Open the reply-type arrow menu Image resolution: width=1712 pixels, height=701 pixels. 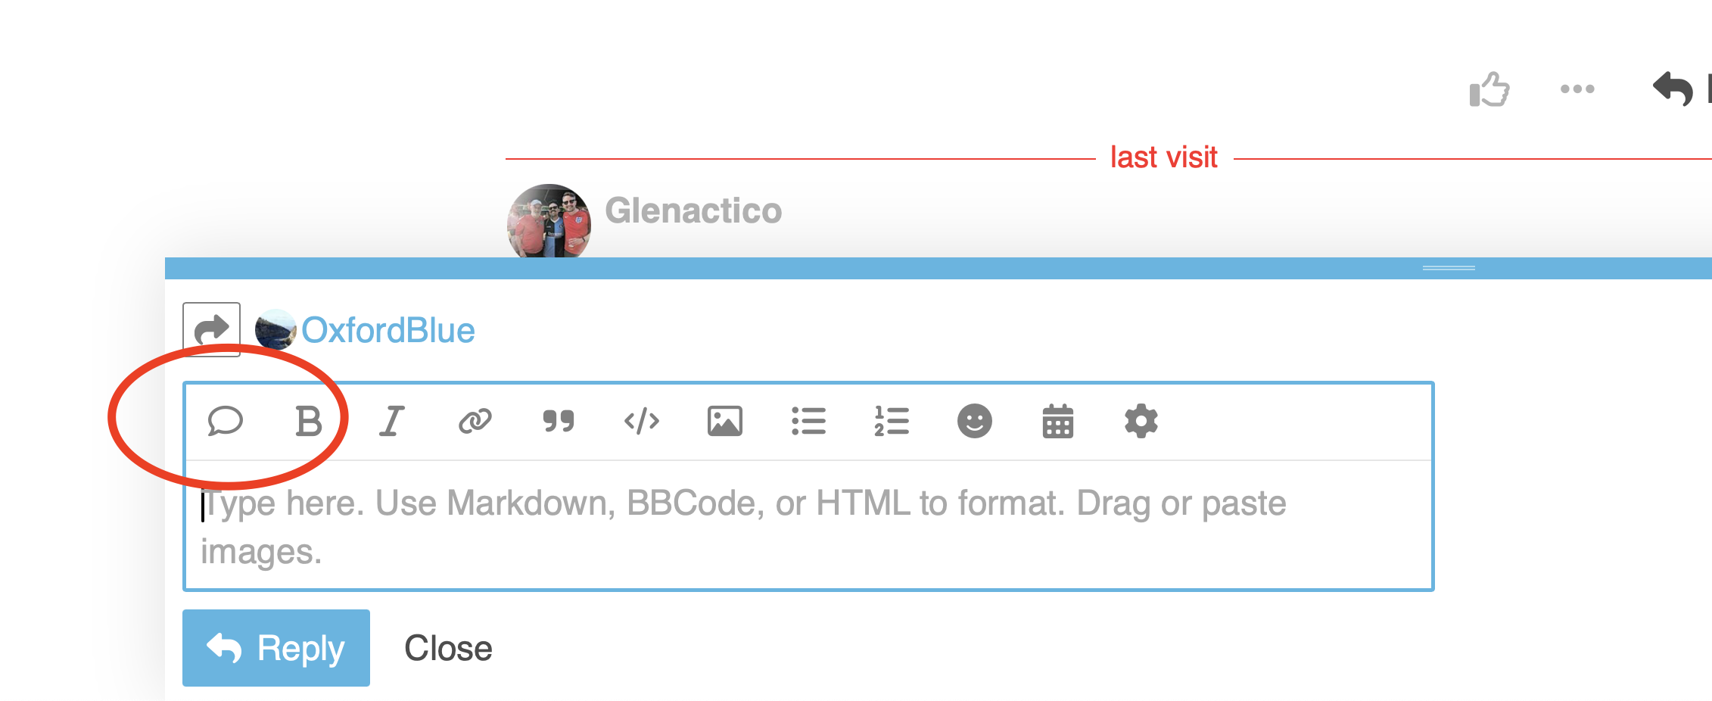[x=212, y=329]
